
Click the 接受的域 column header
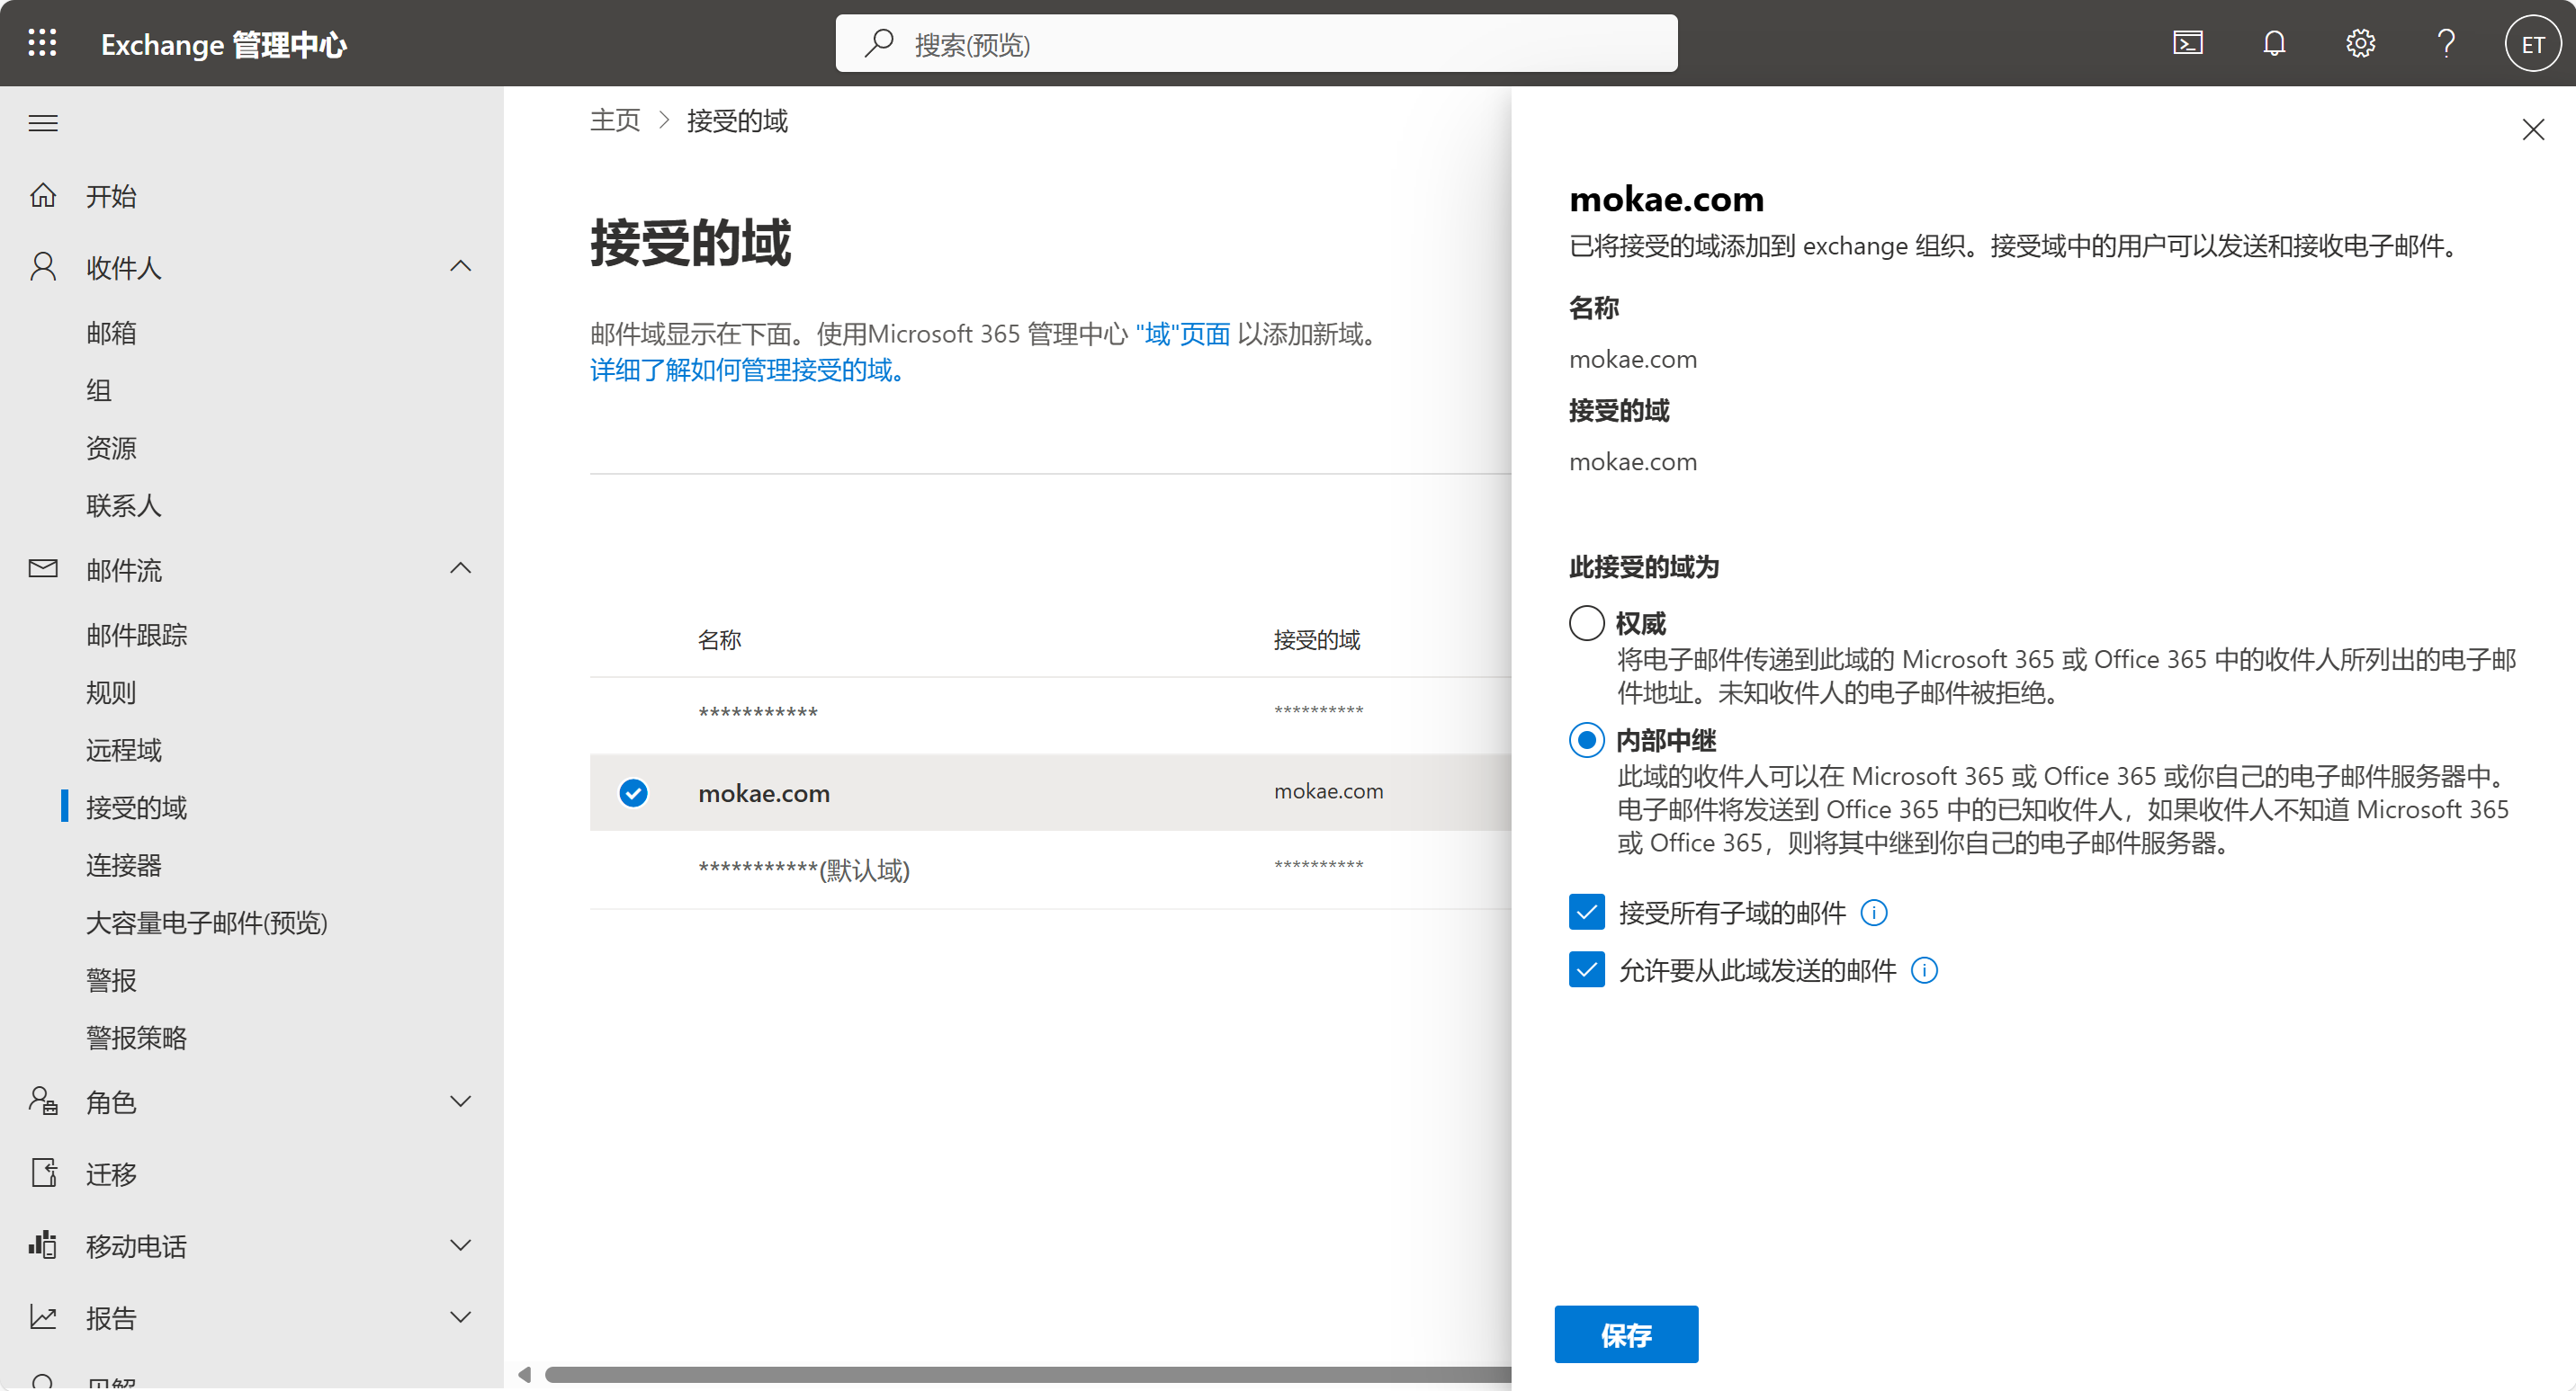click(x=1316, y=639)
